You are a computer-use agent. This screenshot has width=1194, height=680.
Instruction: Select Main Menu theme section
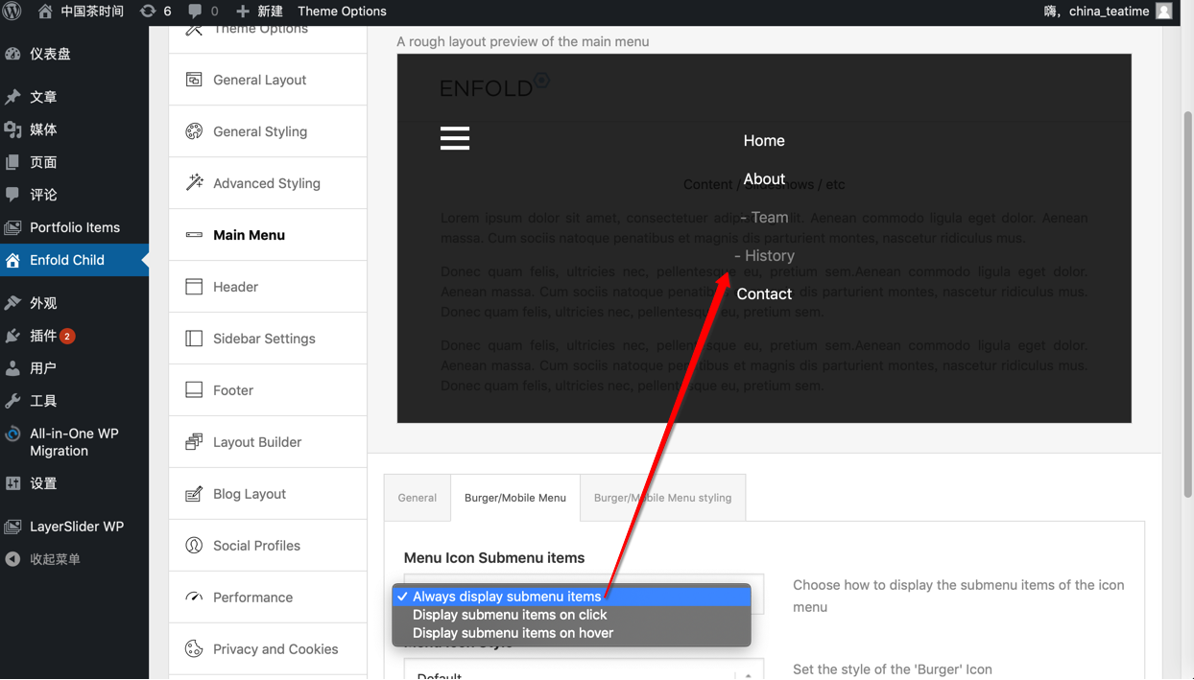268,235
